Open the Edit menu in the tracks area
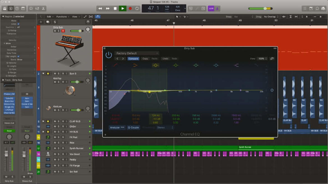Image resolution: width=328 pixels, height=184 pixels. (50, 17)
